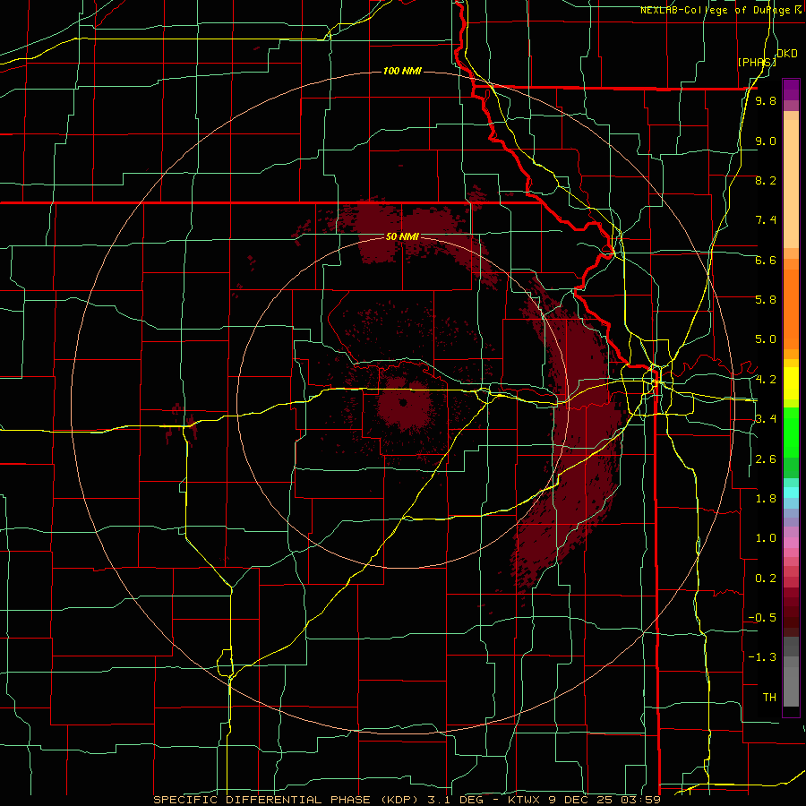Pick the cyan band of the color bar

coord(791,493)
